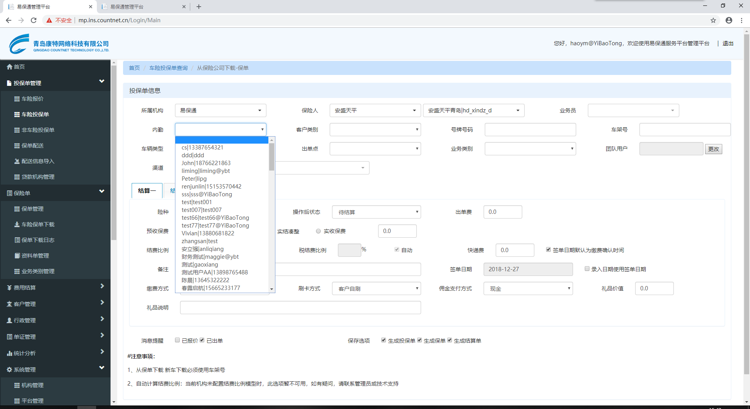The image size is (750, 409).
Task: Click the grid icon next to 车险报价
Action: [x=17, y=99]
